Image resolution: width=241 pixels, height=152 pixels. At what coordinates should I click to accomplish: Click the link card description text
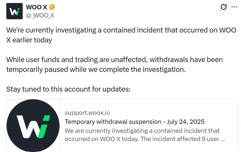point(142,135)
